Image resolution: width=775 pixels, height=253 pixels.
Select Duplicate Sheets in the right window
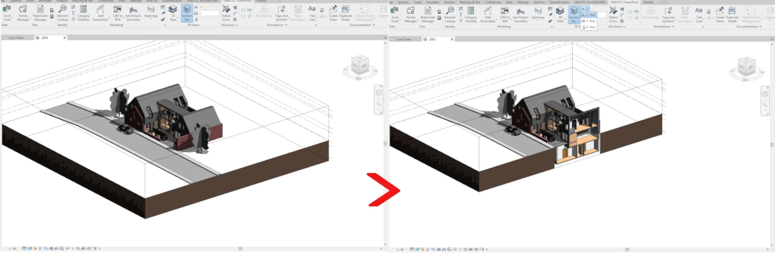(733, 14)
